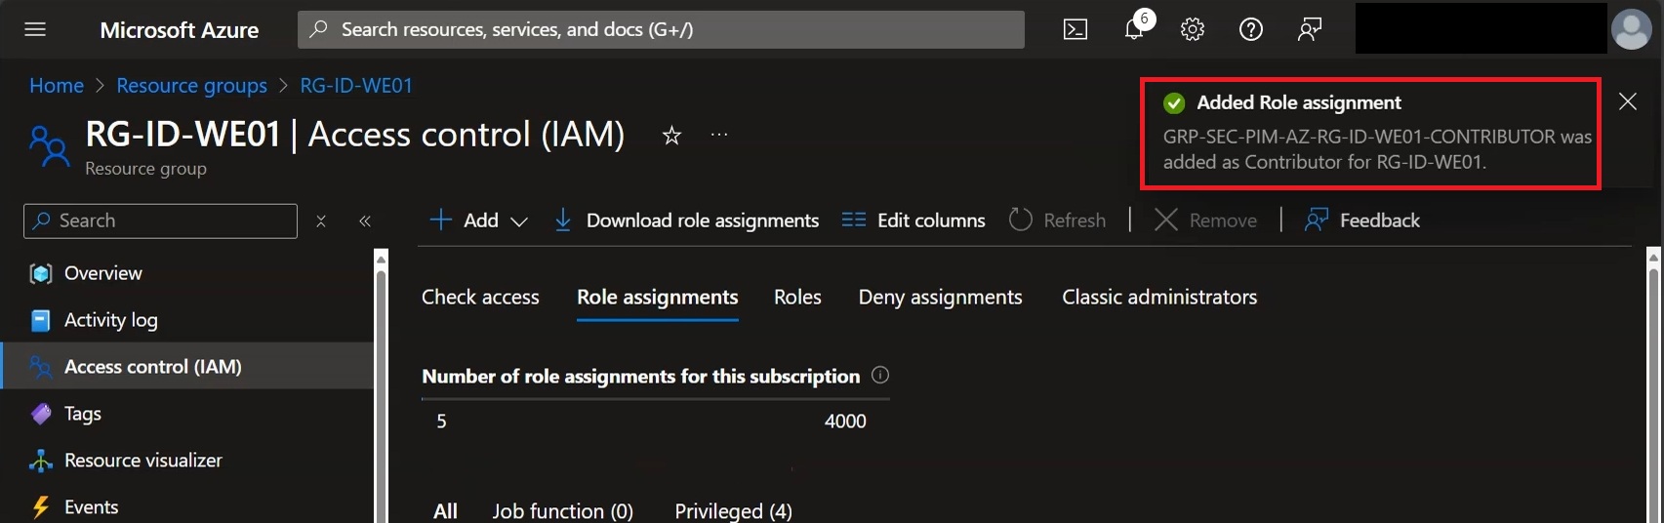Open Resource visualizer in the sidebar
Viewport: 1664px width, 523px height.
142,461
